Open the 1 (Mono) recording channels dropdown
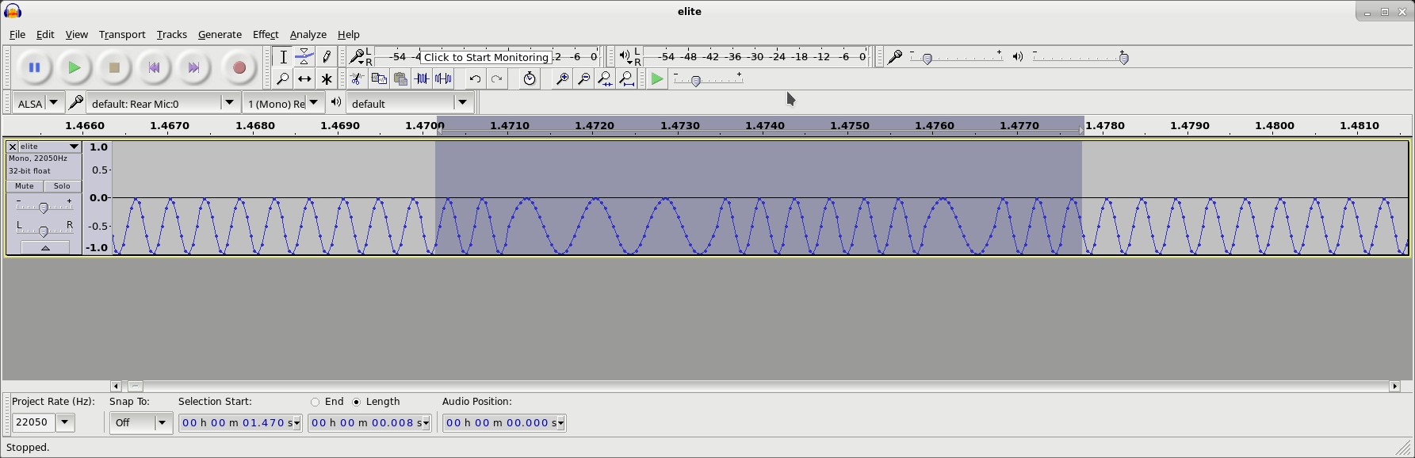This screenshot has width=1415, height=458. pos(313,103)
